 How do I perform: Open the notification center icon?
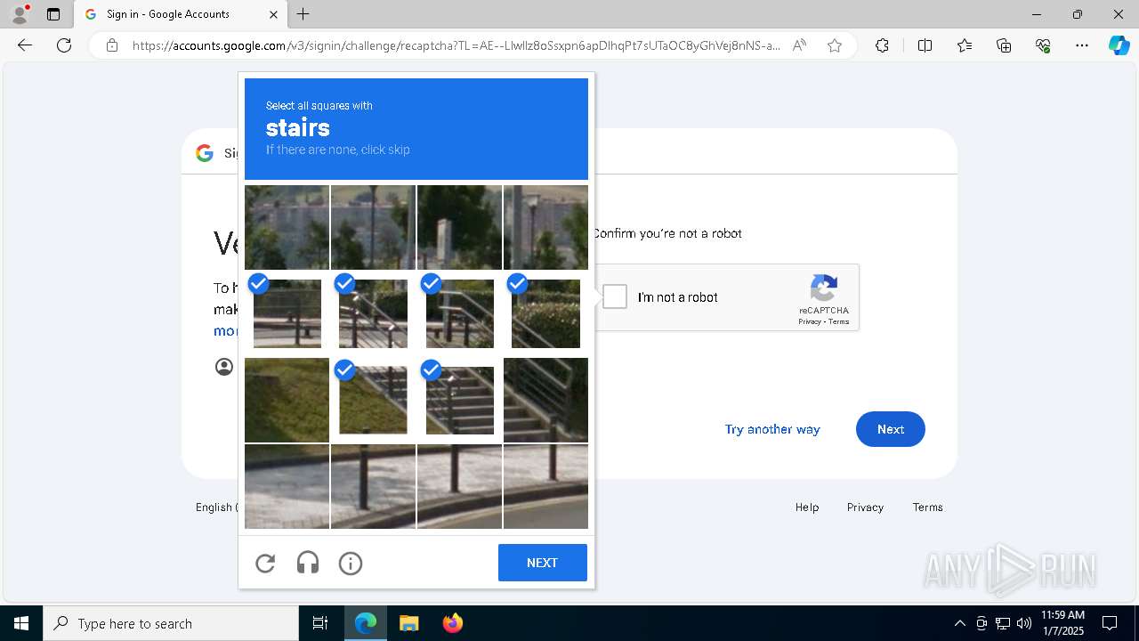point(1110,623)
